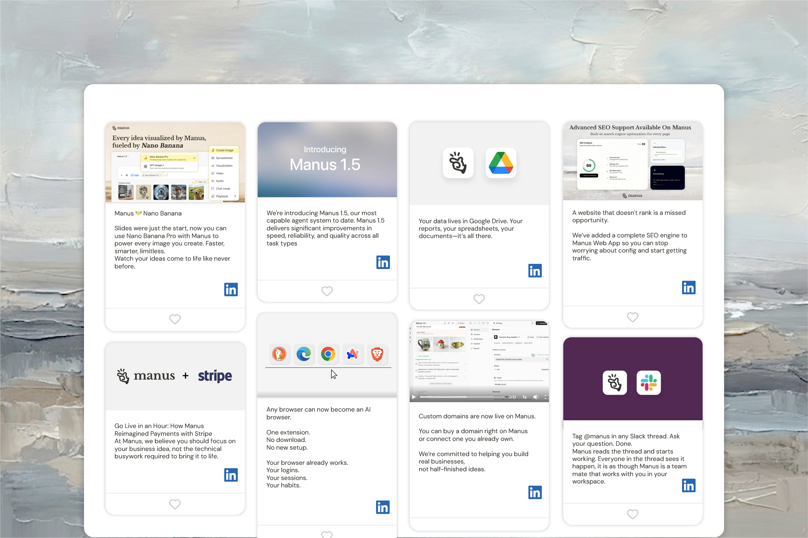Image resolution: width=808 pixels, height=538 pixels.
Task: Click LinkedIn icon on Slack thread card
Action: [x=688, y=485]
